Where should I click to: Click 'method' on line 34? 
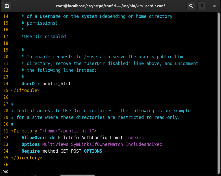[50, 151]
